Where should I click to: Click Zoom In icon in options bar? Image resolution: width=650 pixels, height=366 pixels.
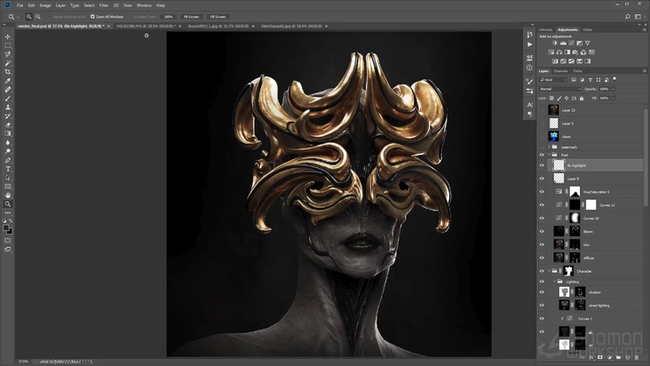pos(29,17)
